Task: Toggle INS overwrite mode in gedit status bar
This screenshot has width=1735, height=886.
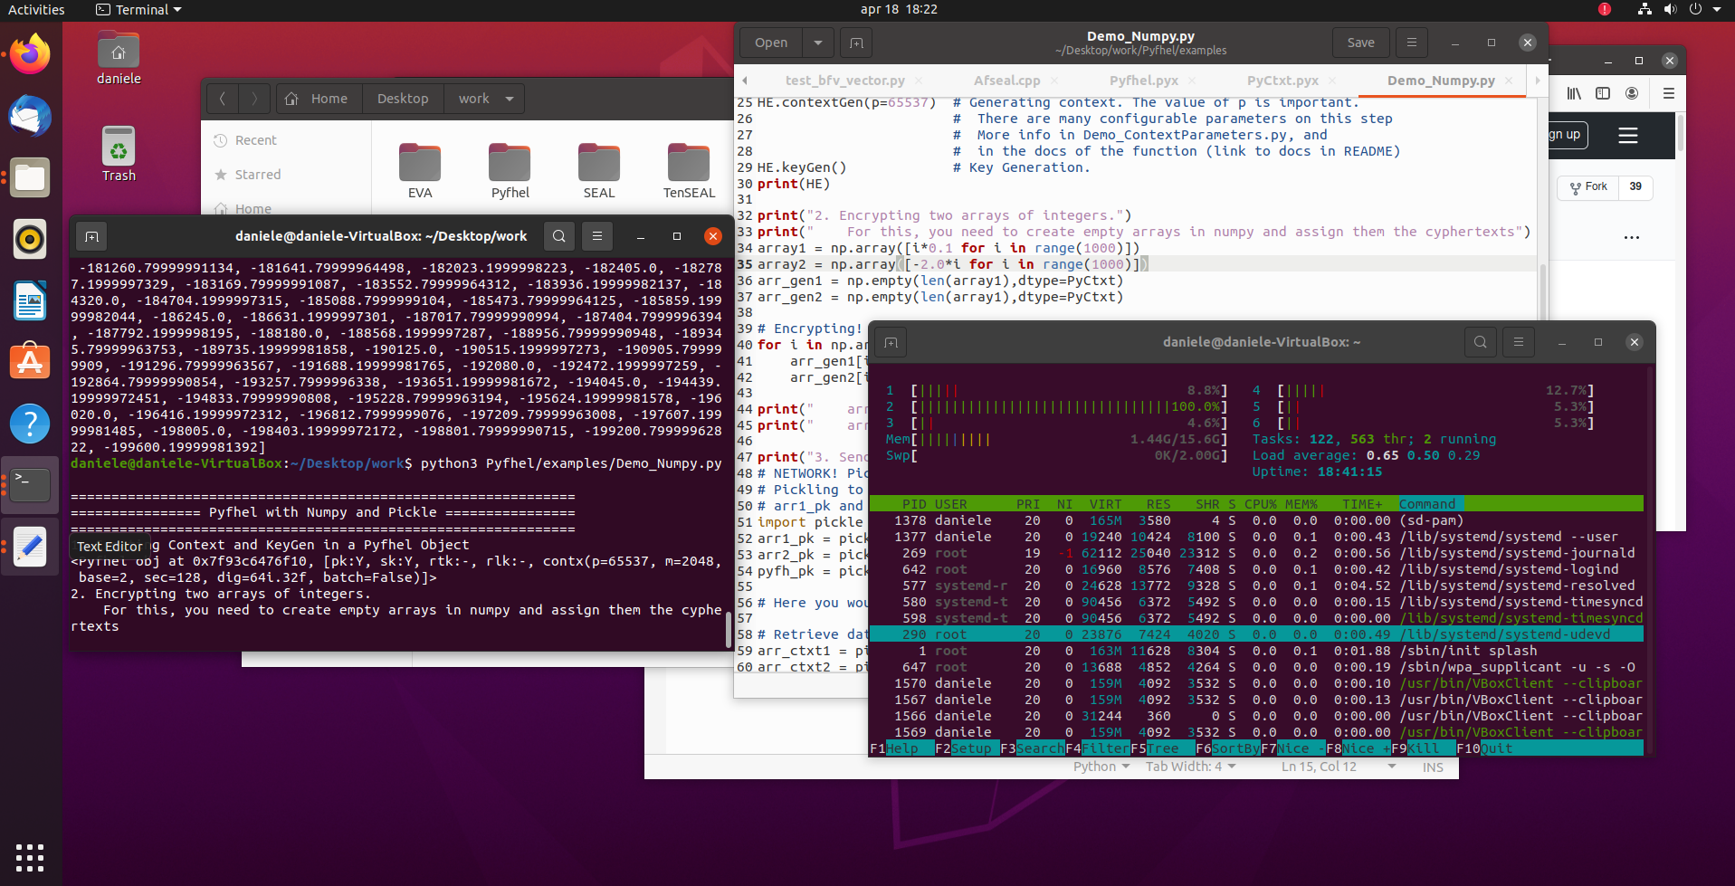Action: pyautogui.click(x=1432, y=767)
